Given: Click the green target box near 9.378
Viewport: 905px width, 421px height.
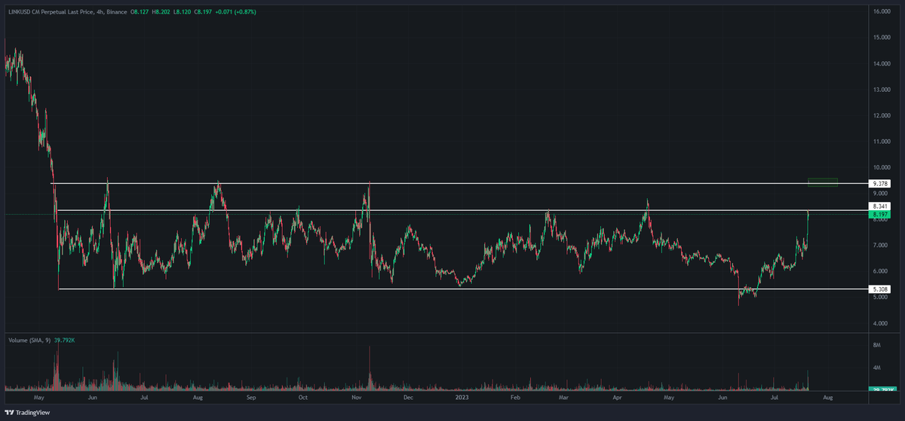Looking at the screenshot, I should click(823, 182).
